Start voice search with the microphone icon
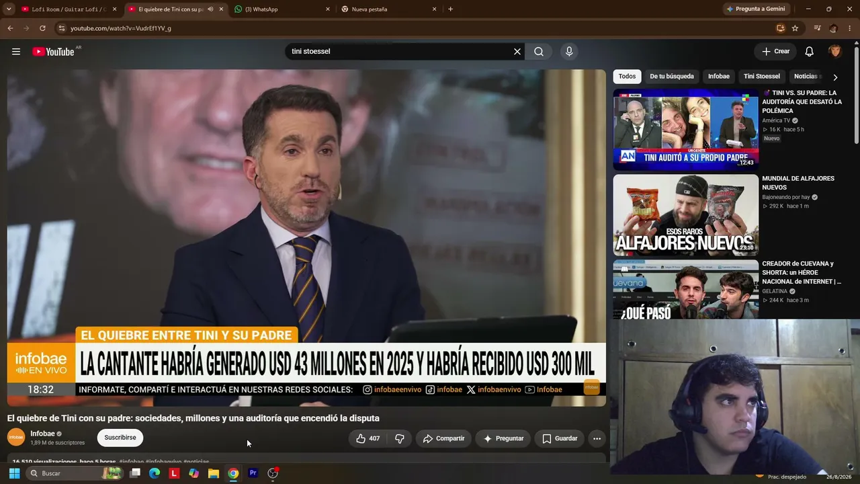This screenshot has height=484, width=860. (569, 52)
